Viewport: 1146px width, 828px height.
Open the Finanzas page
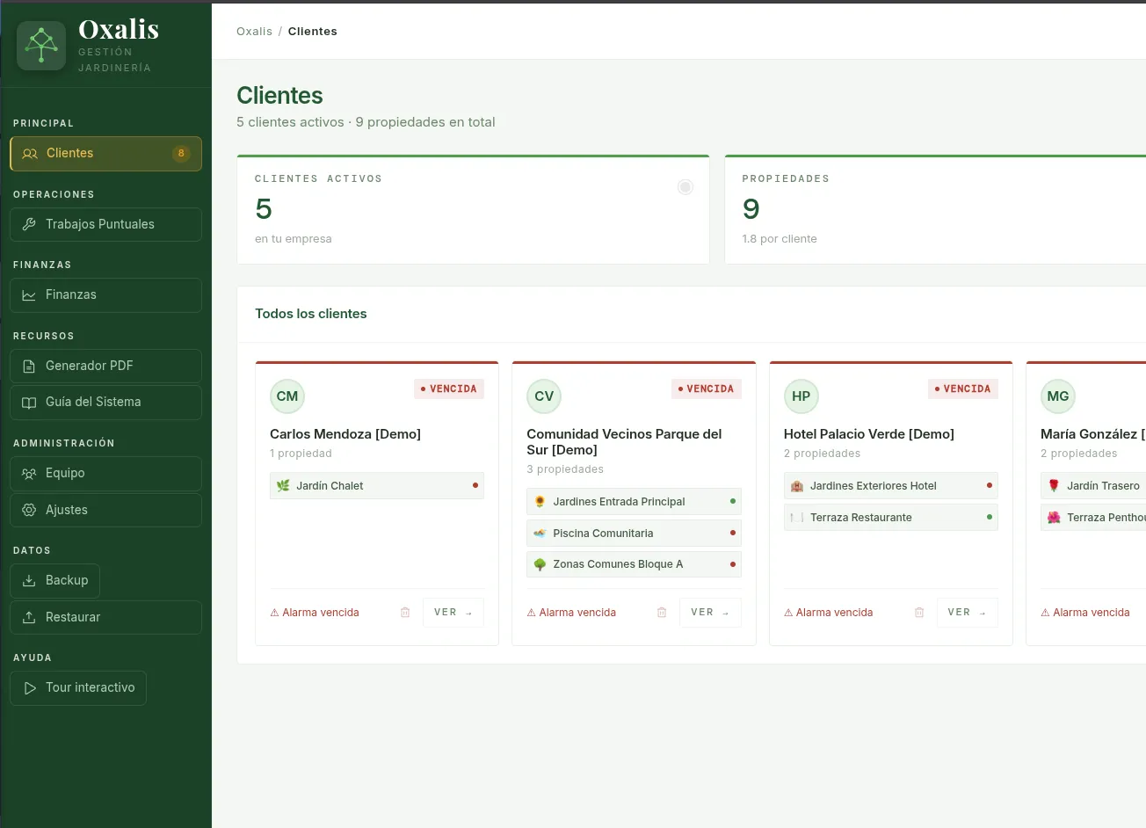[105, 295]
